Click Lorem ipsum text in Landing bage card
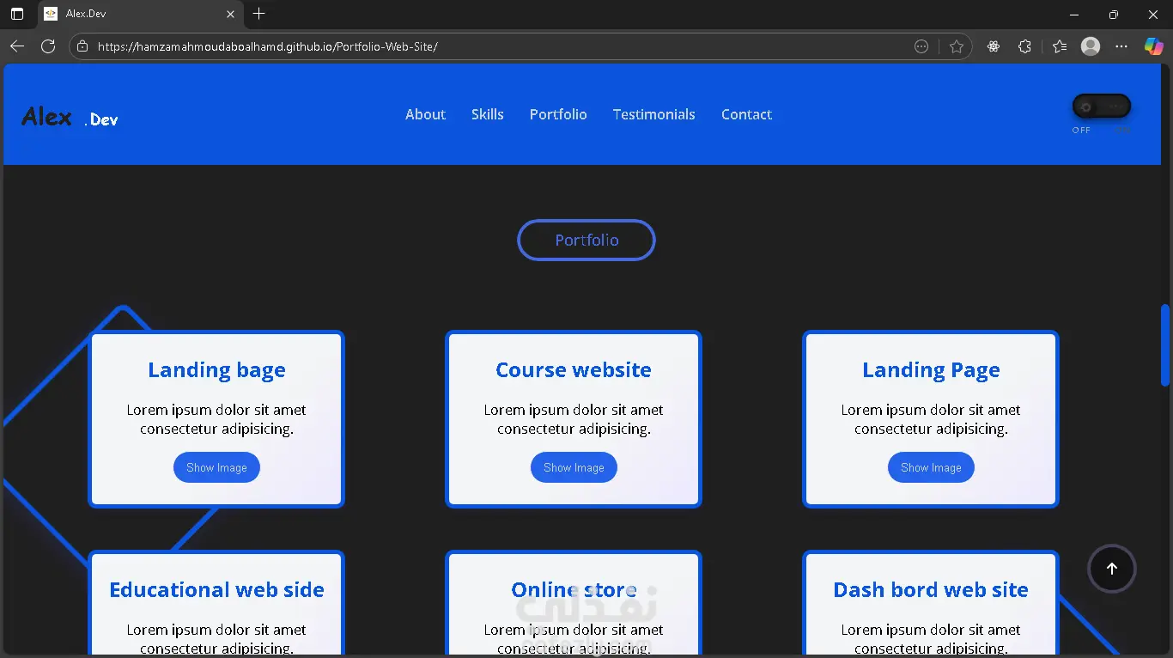This screenshot has height=658, width=1173. click(216, 419)
